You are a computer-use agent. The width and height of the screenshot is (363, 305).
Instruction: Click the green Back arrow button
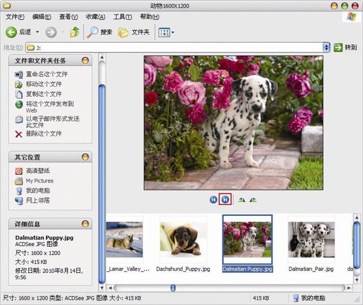click(11, 32)
